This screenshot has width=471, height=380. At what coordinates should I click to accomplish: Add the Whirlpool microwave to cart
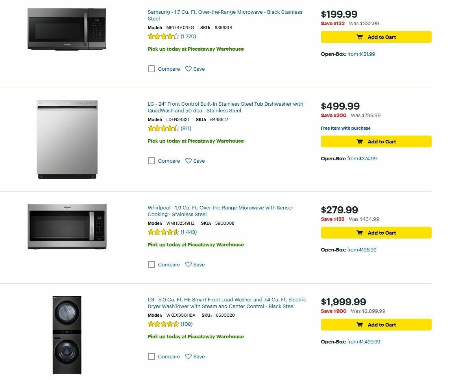pos(376,233)
